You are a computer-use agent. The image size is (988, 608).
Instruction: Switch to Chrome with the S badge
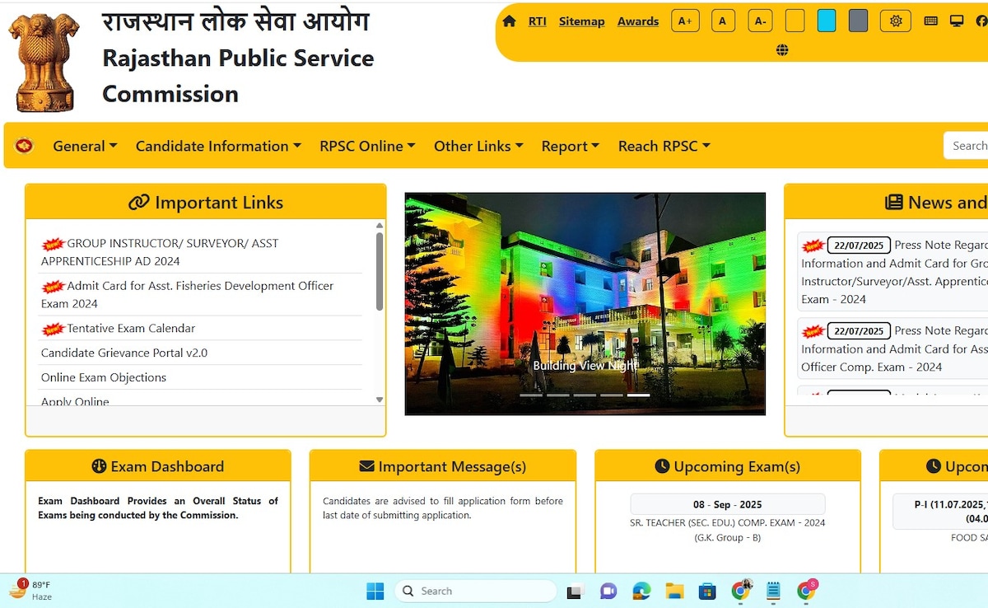point(807,590)
